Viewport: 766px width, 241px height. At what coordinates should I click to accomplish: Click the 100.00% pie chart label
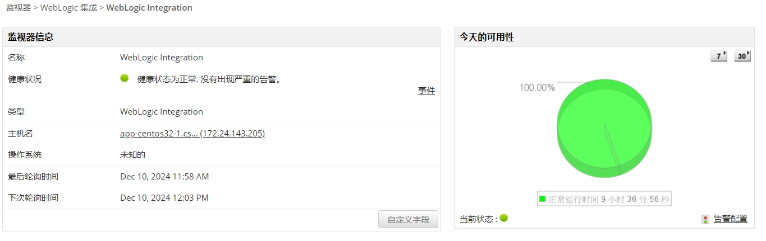pos(537,88)
